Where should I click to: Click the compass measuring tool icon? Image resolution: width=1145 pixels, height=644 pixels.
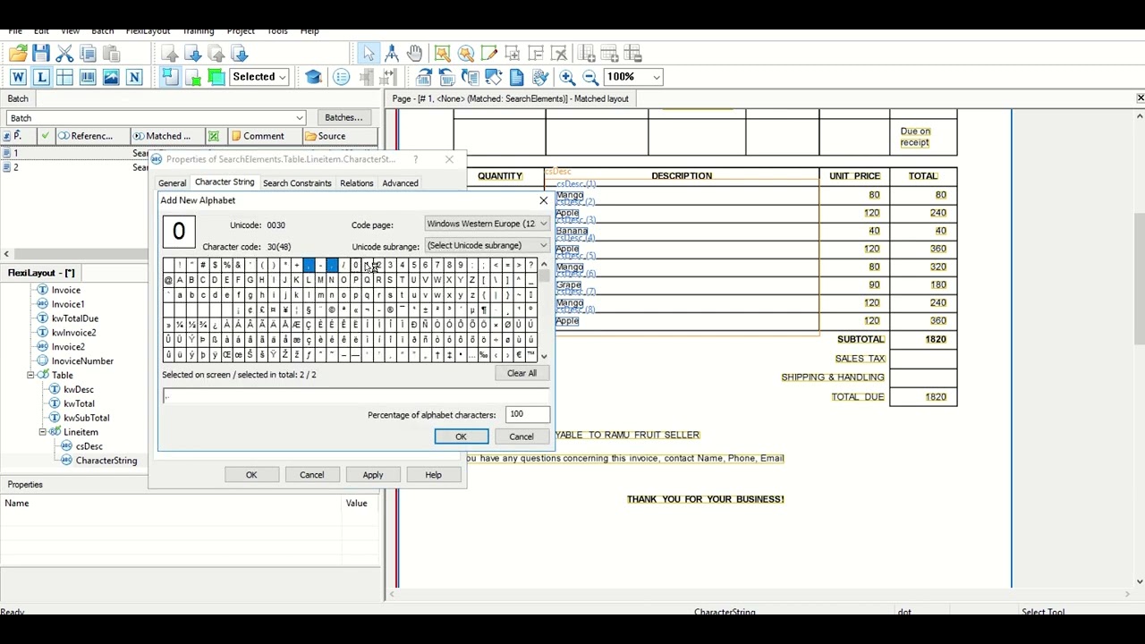click(392, 55)
